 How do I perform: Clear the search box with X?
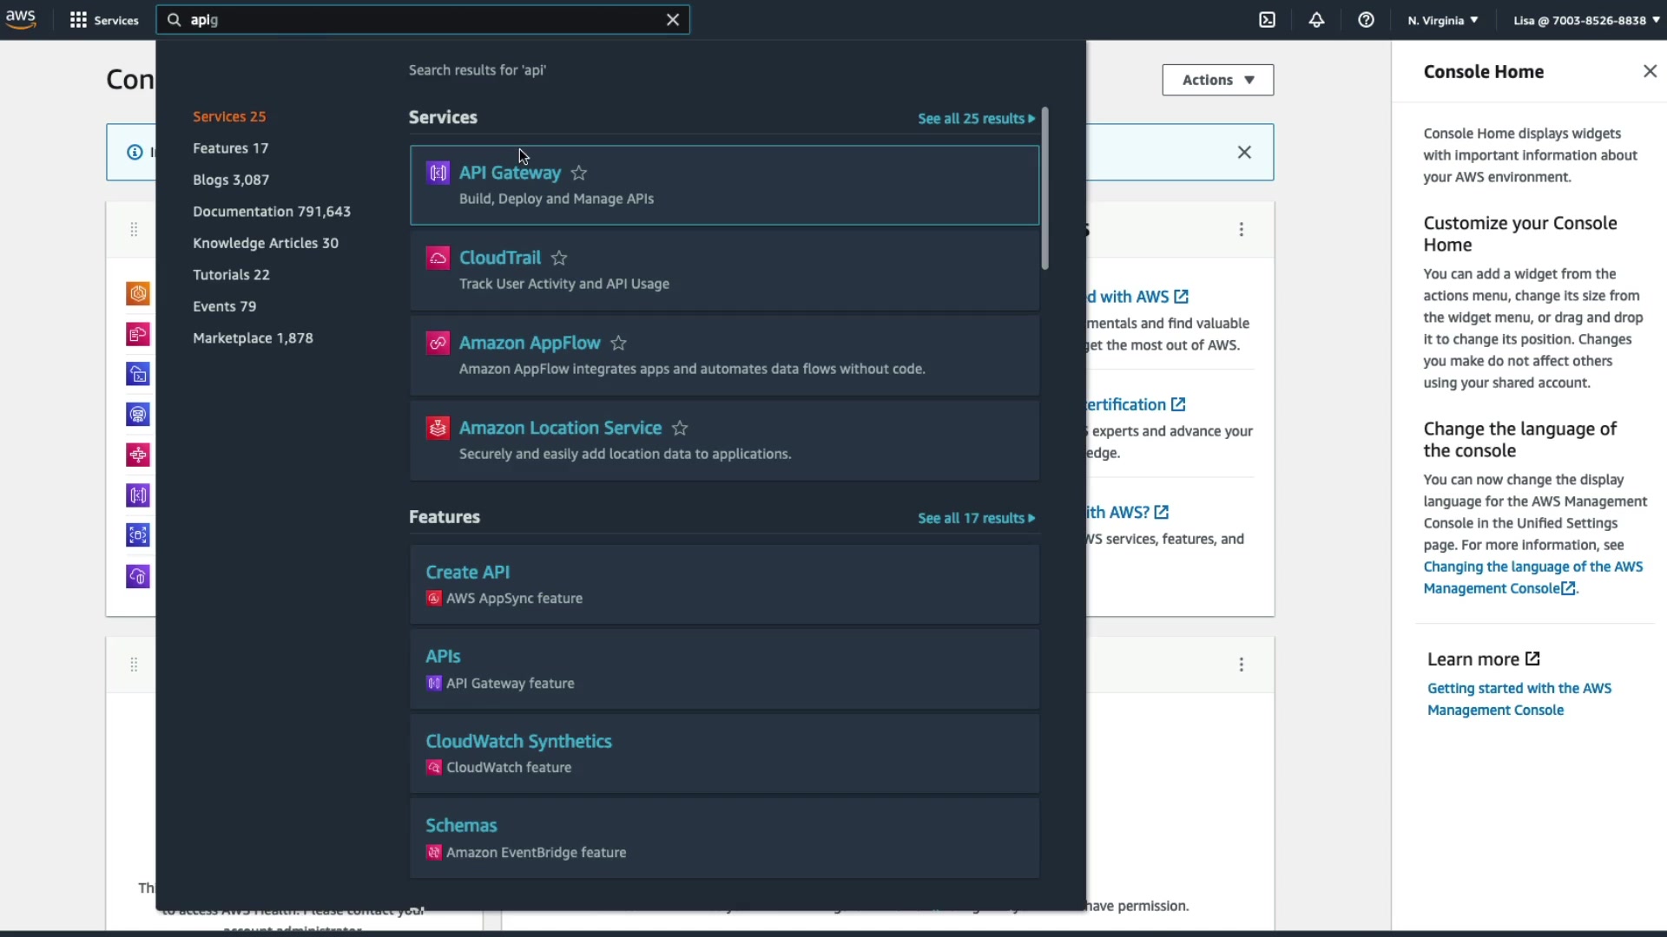[x=672, y=20]
